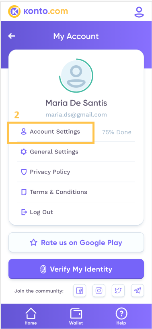
Task: Open the Twitter community link
Action: pyautogui.click(x=118, y=291)
